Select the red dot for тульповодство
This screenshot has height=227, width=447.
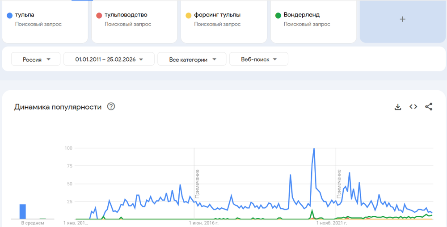(x=99, y=15)
